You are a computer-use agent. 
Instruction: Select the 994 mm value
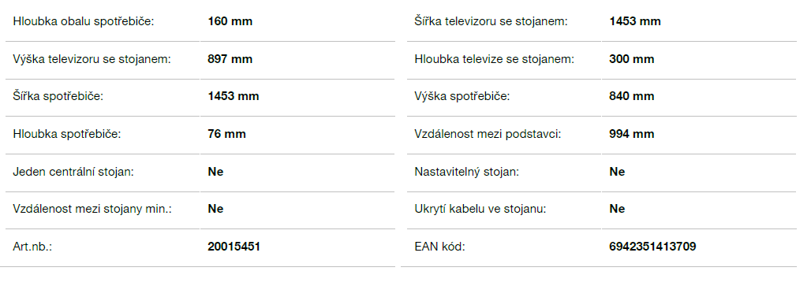point(632,134)
